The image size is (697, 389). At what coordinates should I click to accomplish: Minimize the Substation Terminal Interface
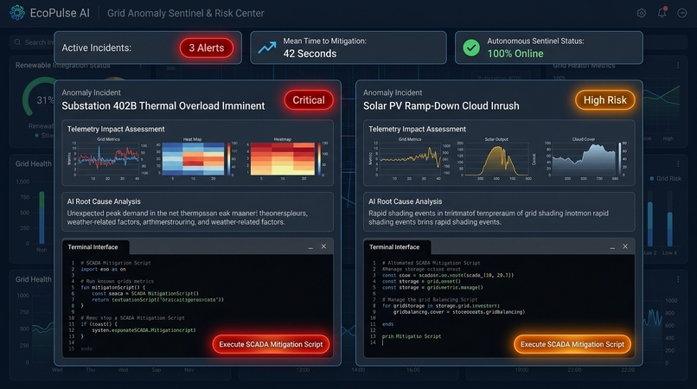(x=310, y=247)
